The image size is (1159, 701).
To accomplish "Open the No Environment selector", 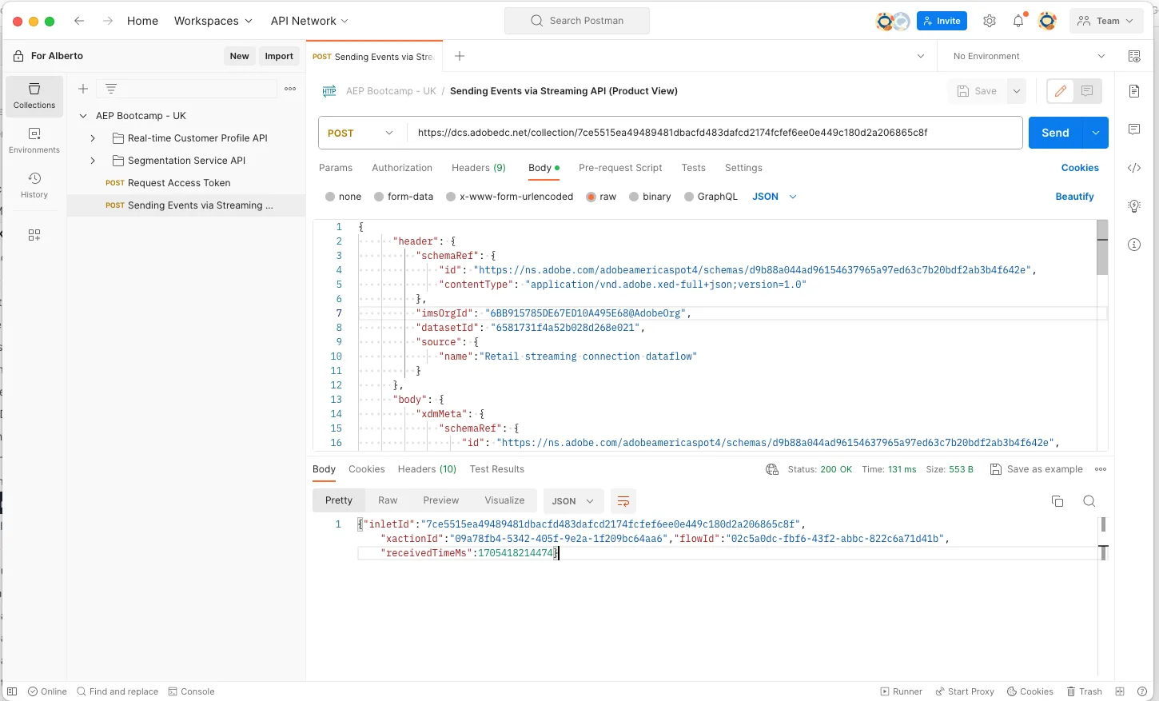I will [x=1029, y=56].
